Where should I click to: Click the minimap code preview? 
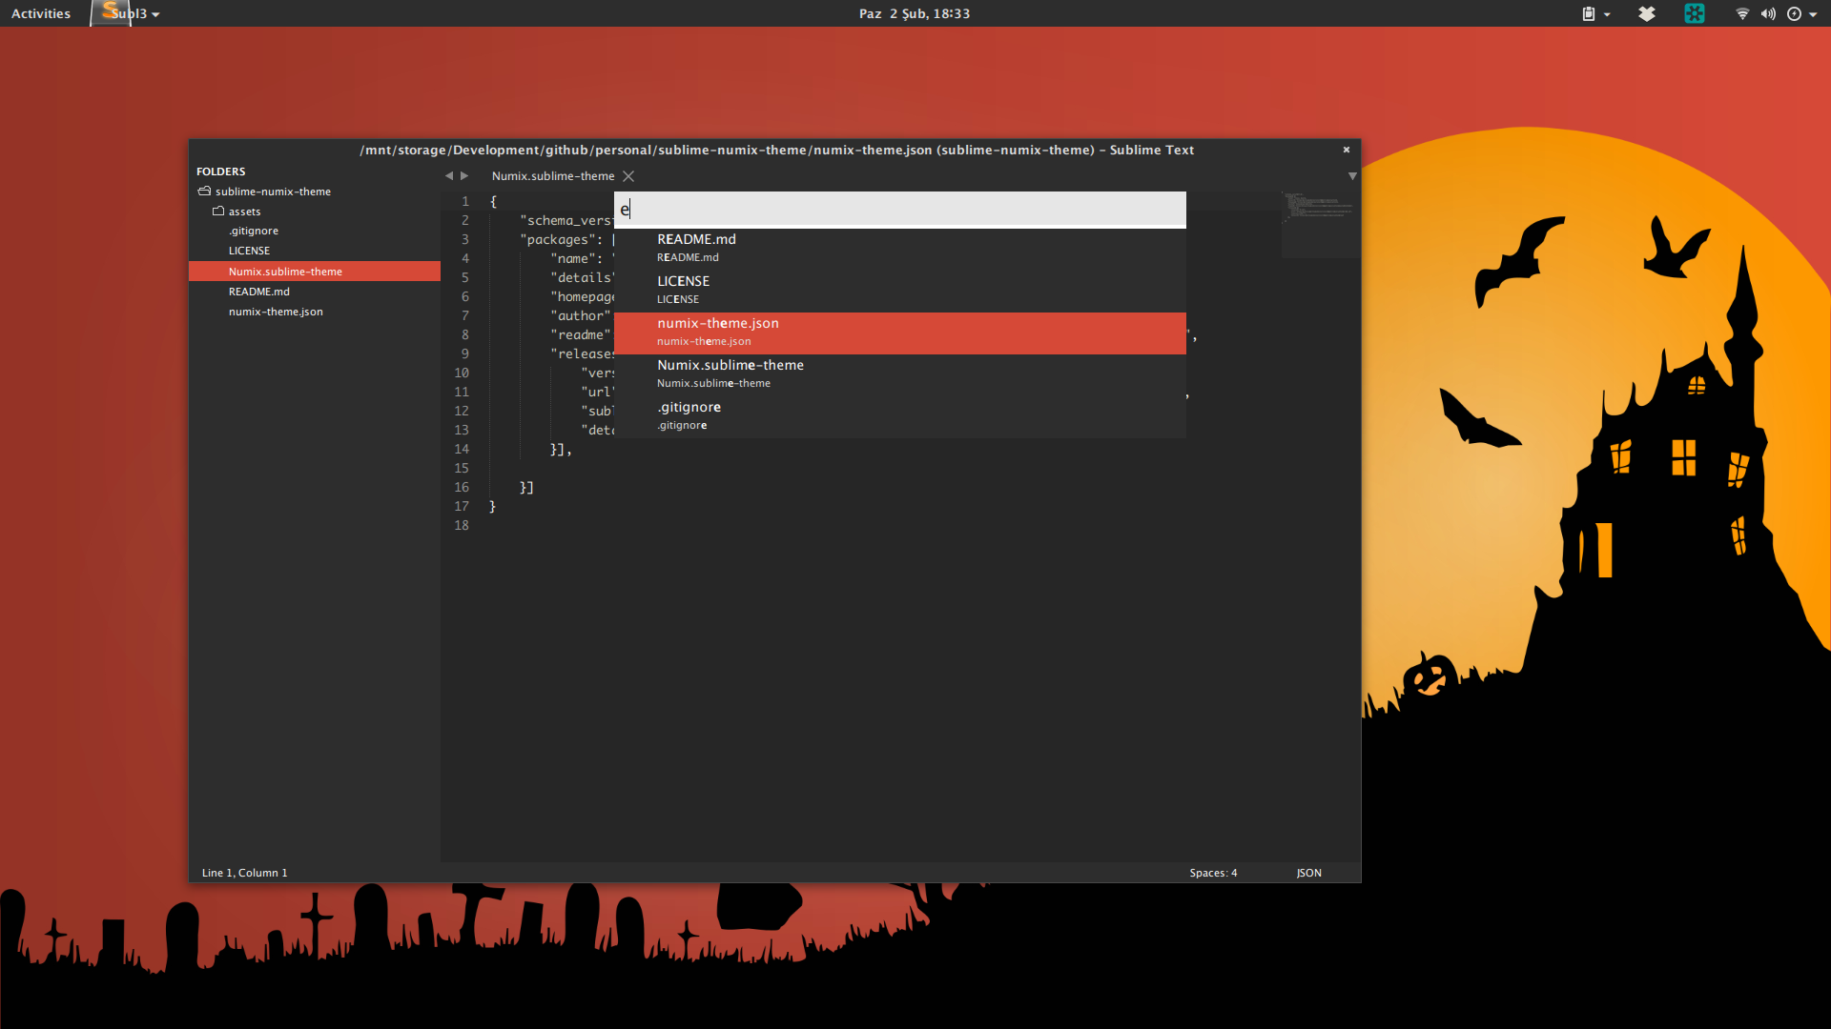[1319, 208]
